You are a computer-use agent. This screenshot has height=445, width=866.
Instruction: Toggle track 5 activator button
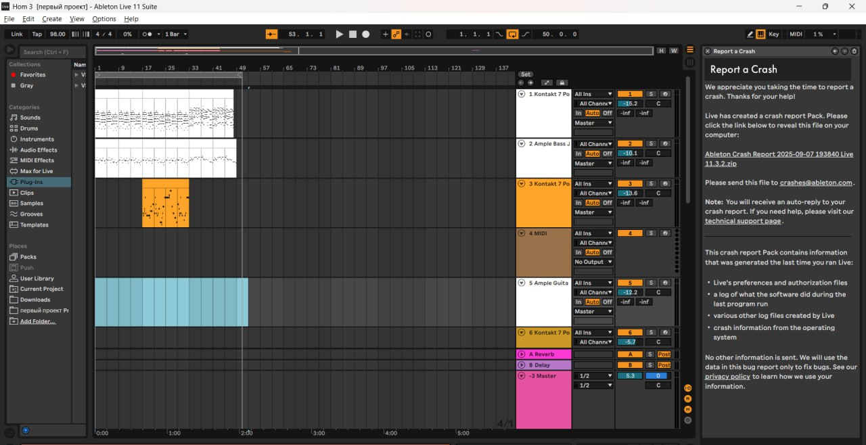point(630,283)
